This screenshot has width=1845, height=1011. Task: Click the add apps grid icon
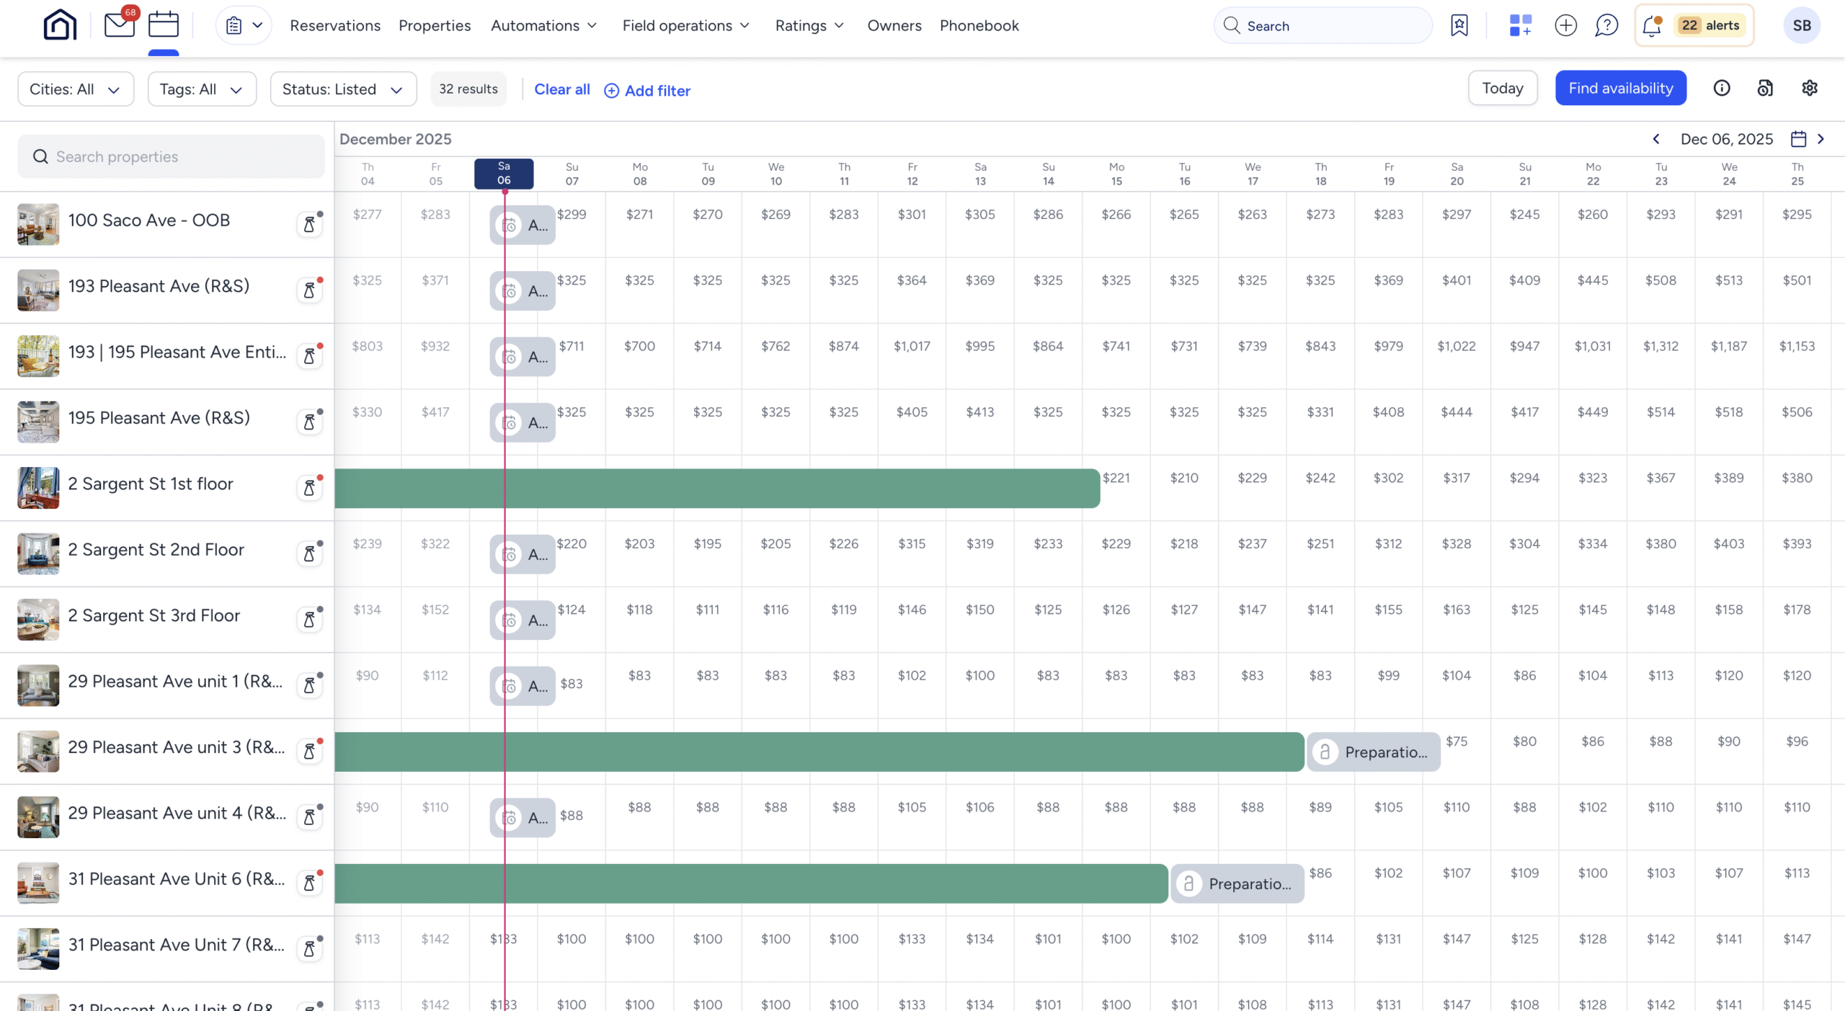[x=1520, y=25]
